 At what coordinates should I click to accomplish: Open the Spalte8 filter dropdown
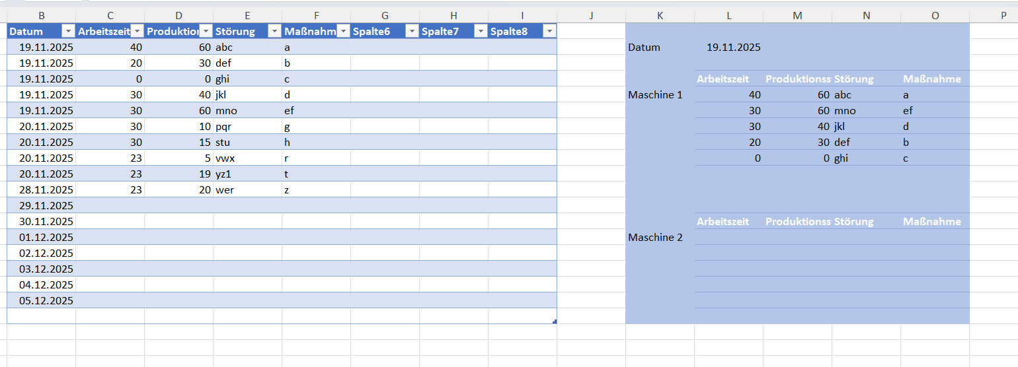click(549, 31)
